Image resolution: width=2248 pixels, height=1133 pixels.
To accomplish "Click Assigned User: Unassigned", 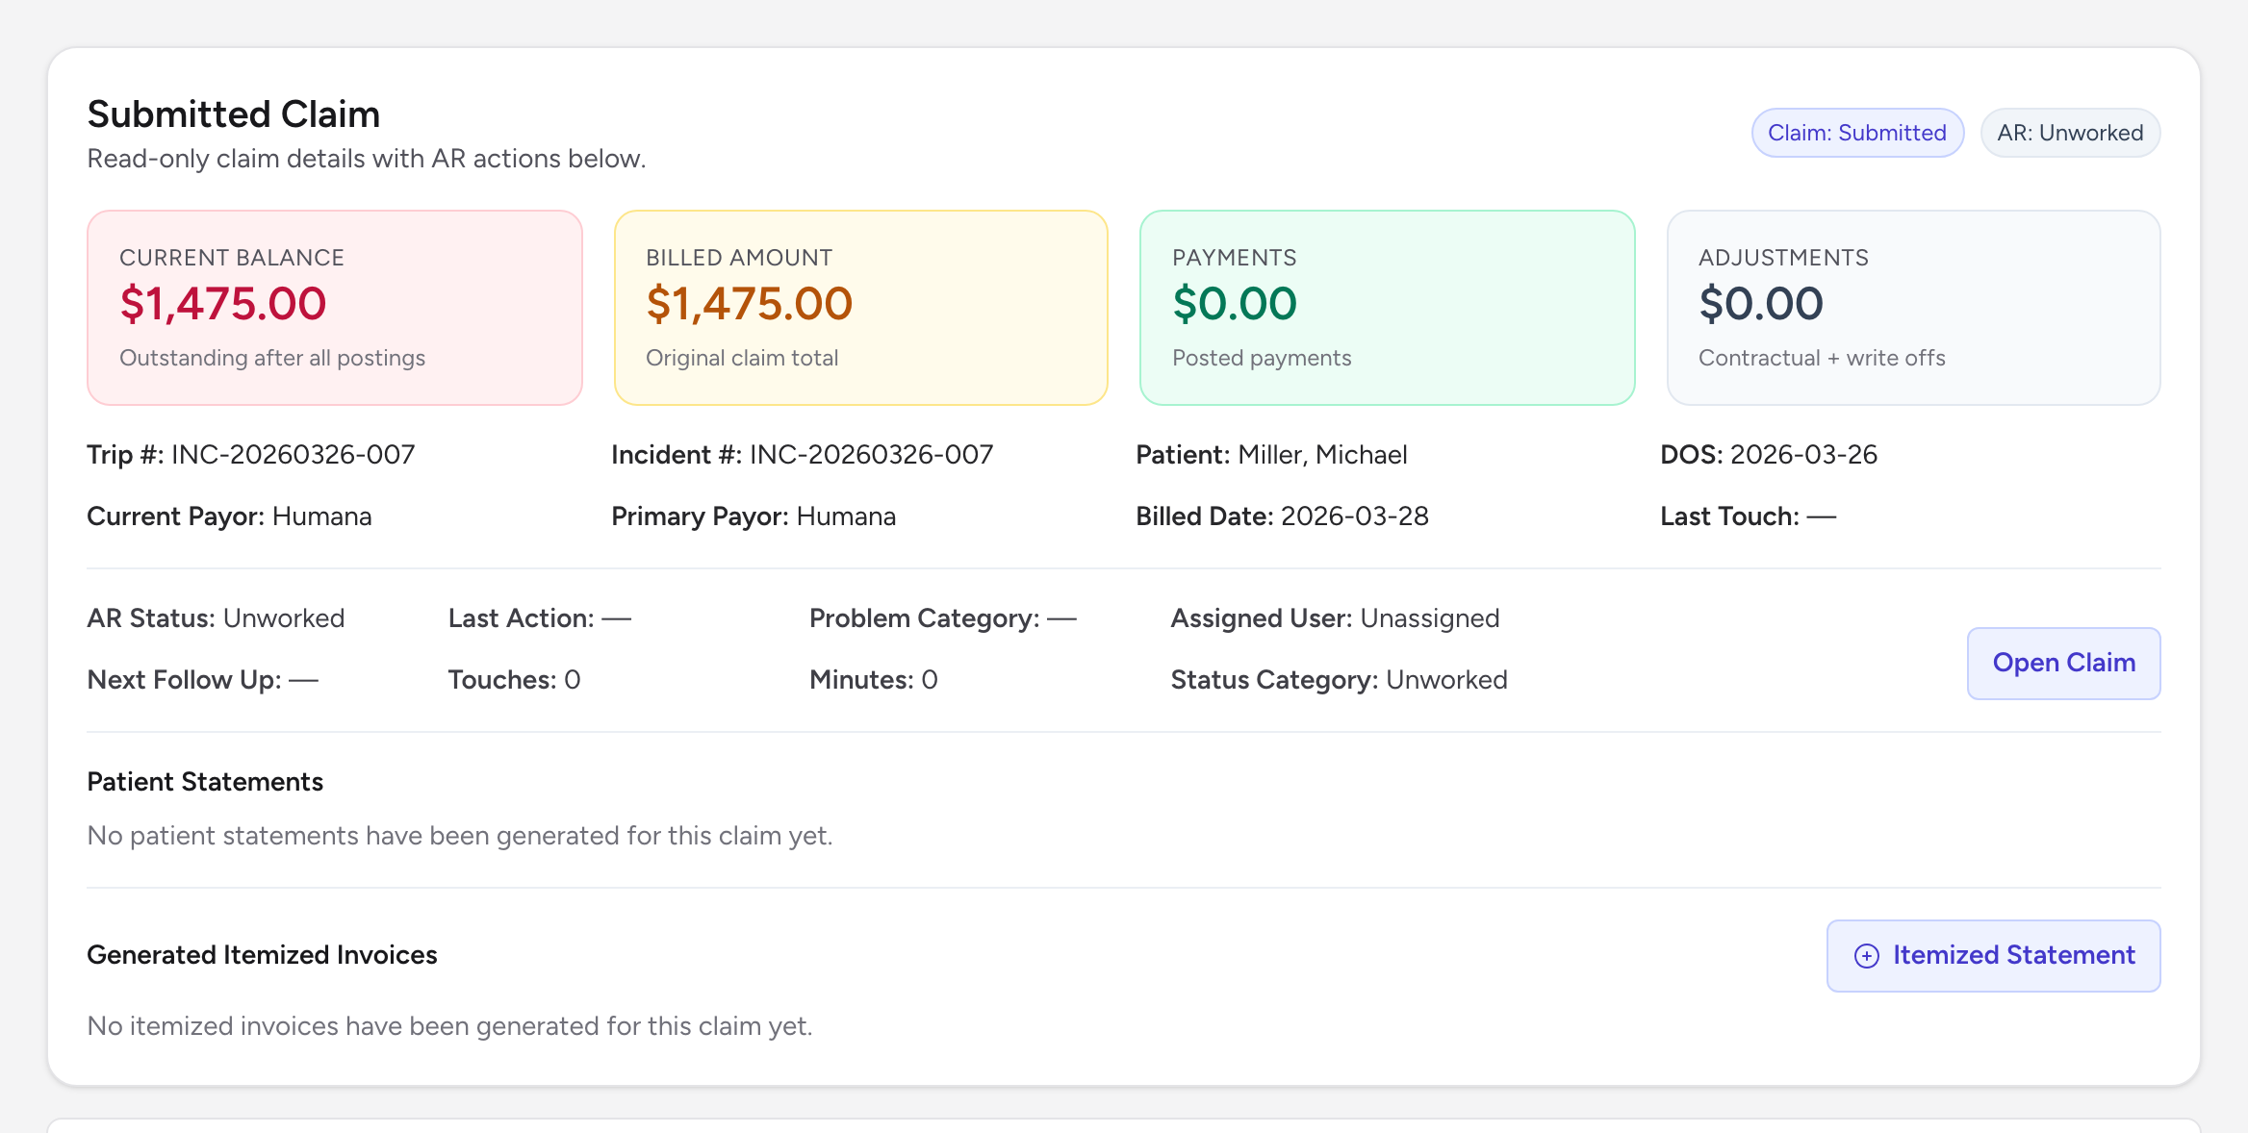I will coord(1335,618).
